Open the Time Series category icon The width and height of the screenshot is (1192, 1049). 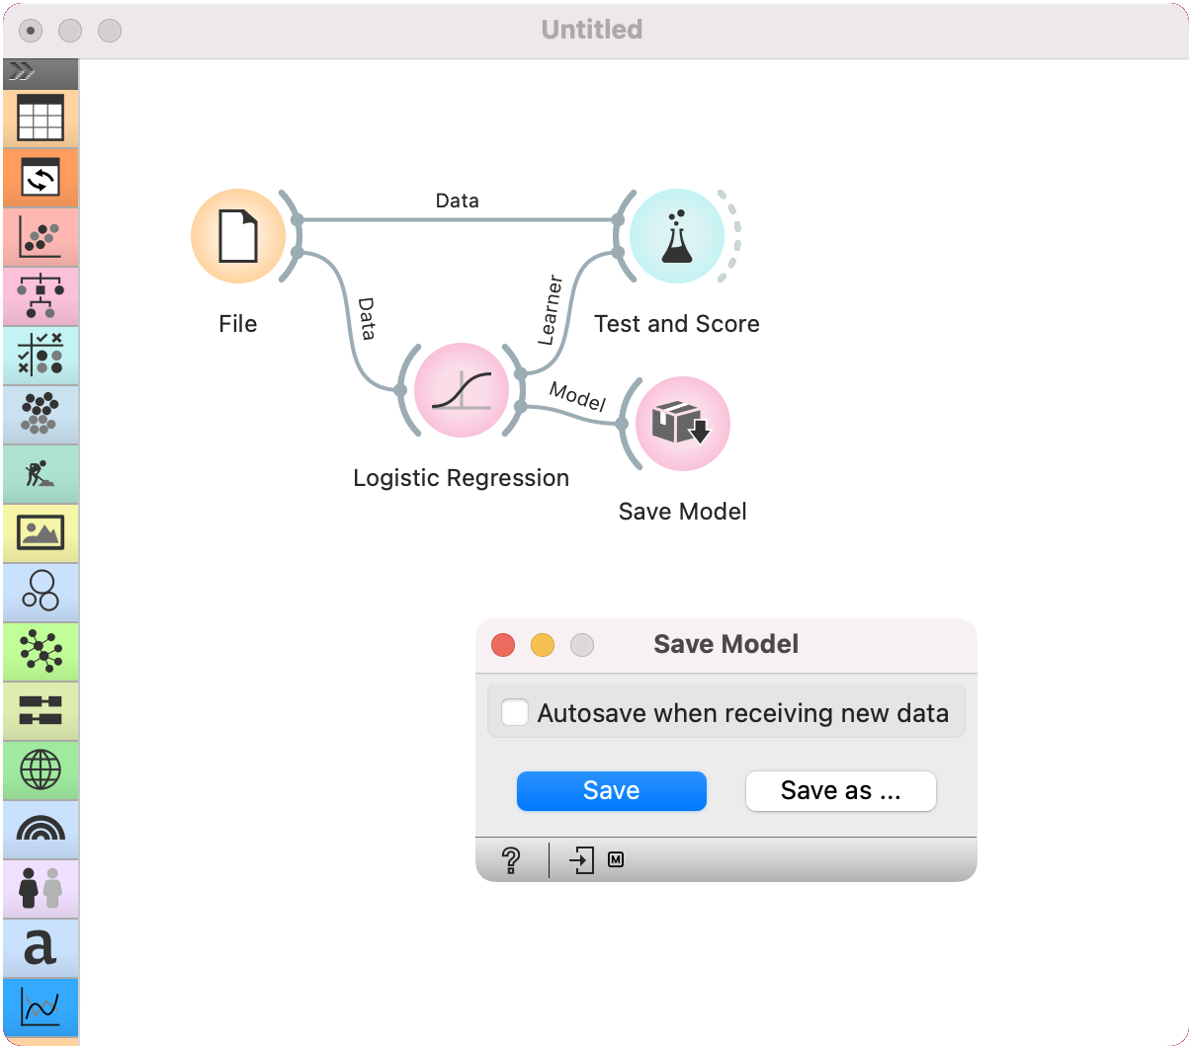[40, 1006]
